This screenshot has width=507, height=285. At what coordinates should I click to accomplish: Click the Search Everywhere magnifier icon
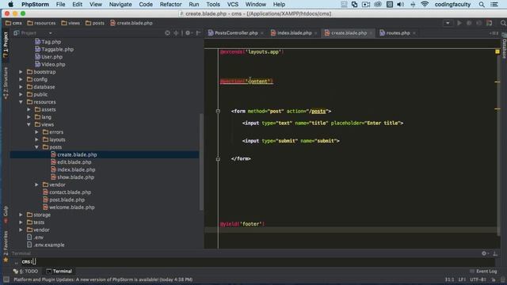pos(503,23)
